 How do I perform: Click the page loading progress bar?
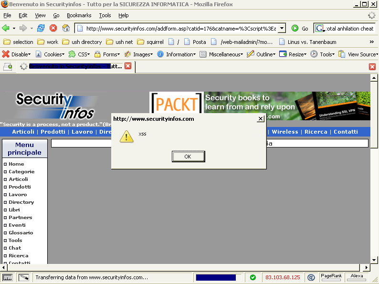click(x=216, y=277)
